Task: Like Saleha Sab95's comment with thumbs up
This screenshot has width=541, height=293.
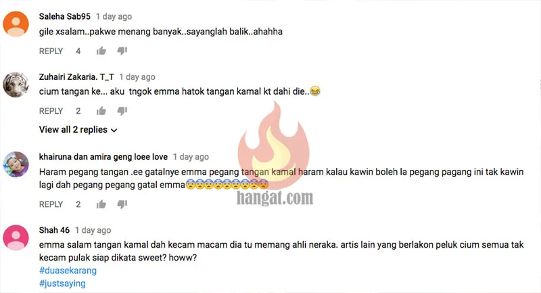Action: 101,51
